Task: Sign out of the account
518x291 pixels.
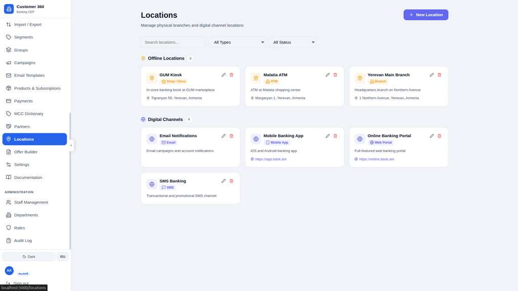Action: click(x=18, y=283)
